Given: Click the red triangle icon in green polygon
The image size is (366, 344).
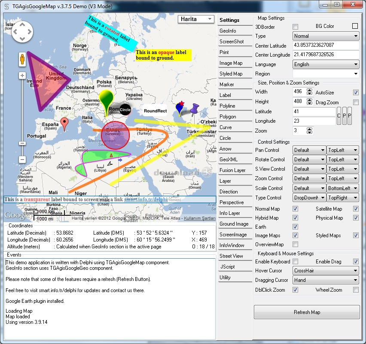Looking at the screenshot, I should (111, 155).
